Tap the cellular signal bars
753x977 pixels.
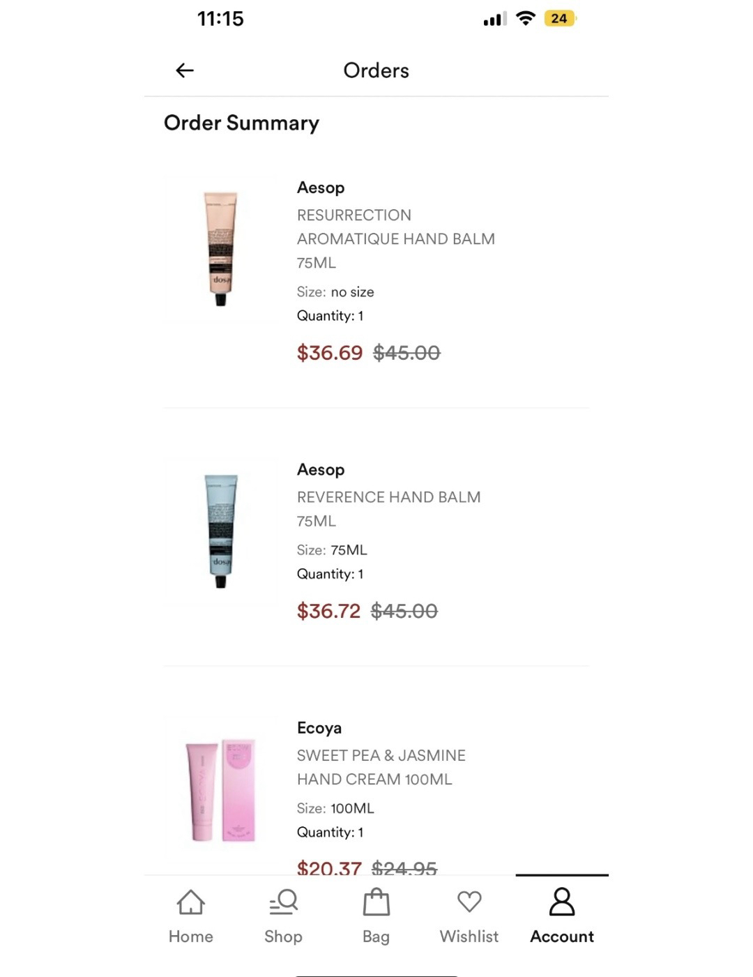(494, 20)
